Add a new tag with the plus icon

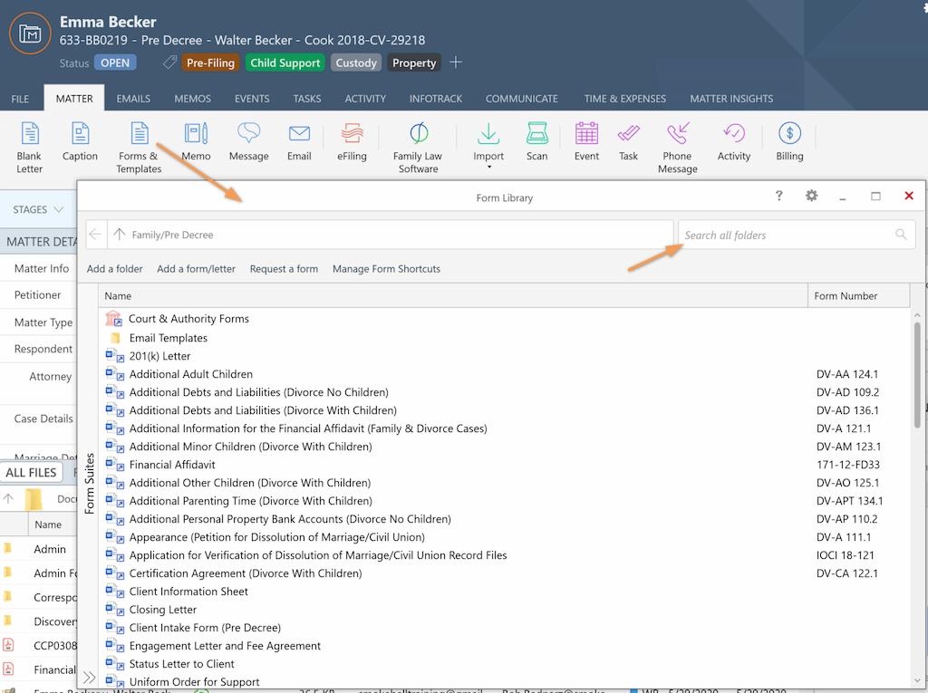(456, 63)
